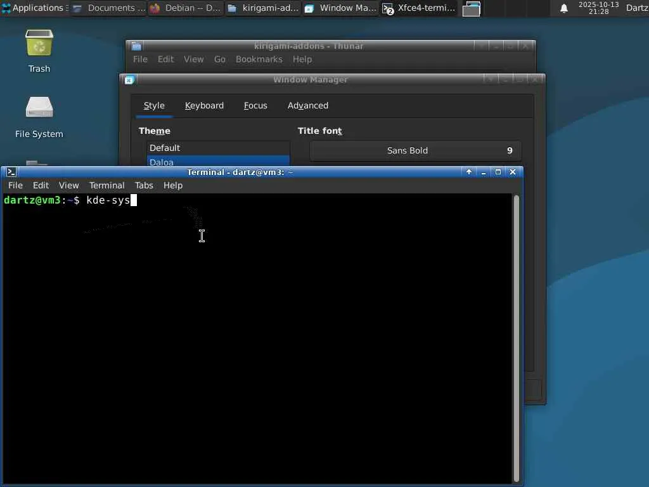Click terminal shade (roll up) button
Viewport: 649px width, 487px height.
point(469,172)
